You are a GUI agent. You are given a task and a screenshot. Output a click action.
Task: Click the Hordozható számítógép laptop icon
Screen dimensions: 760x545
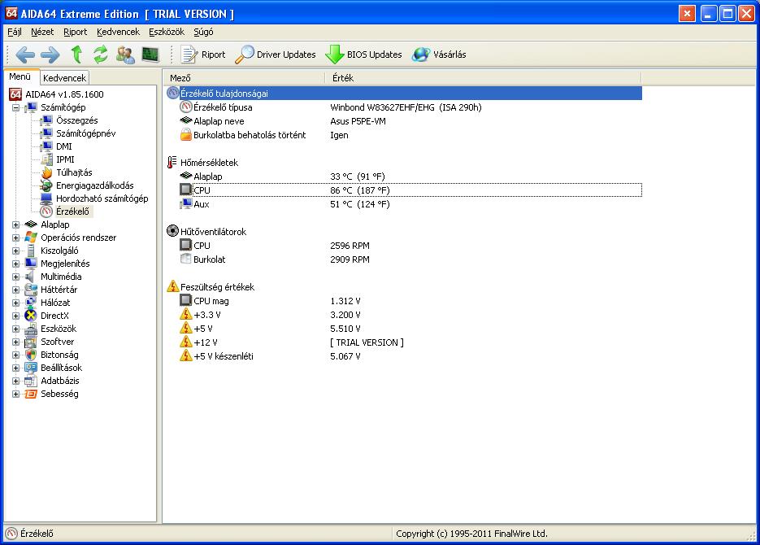[x=46, y=198]
